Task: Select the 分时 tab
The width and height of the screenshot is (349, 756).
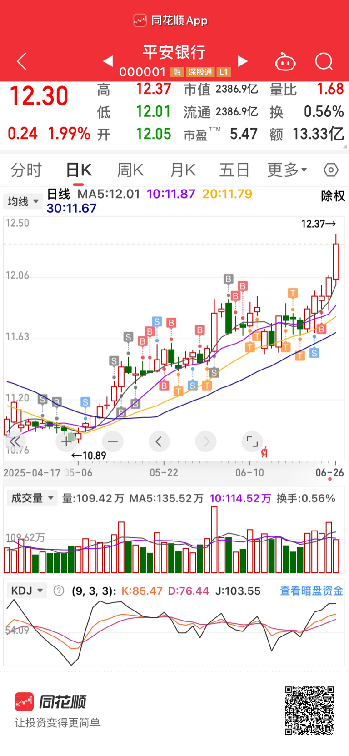Action: click(x=26, y=170)
